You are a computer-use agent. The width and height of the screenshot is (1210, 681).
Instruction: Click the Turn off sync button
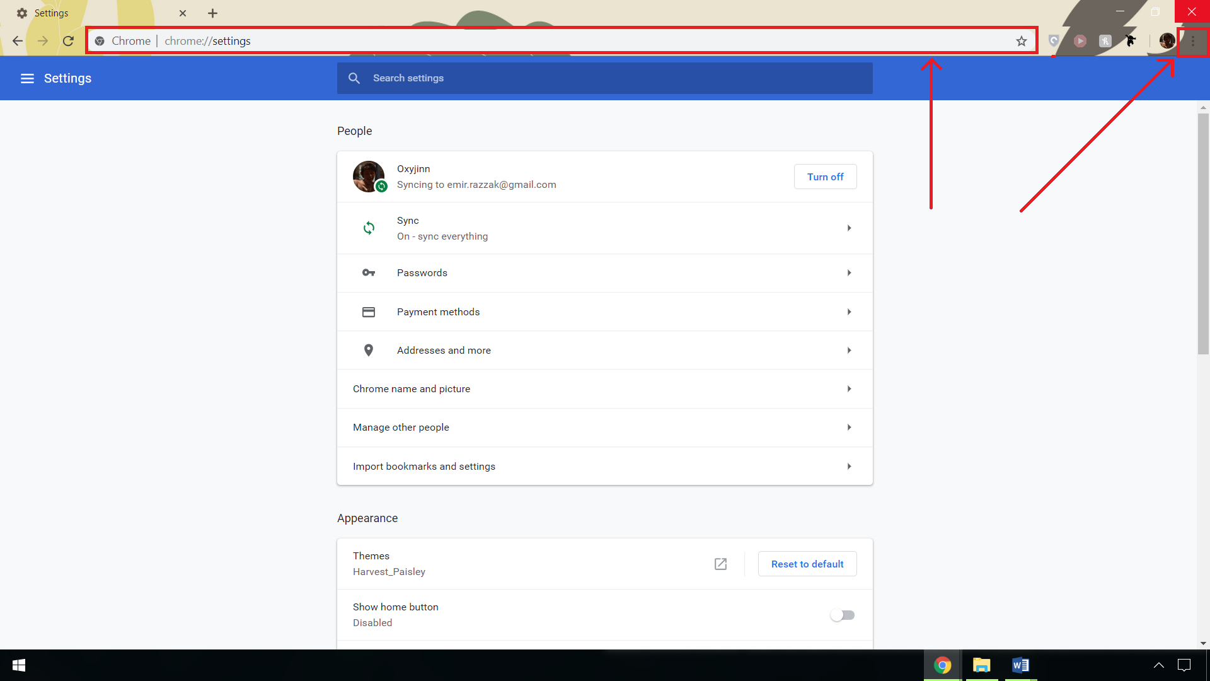(825, 177)
